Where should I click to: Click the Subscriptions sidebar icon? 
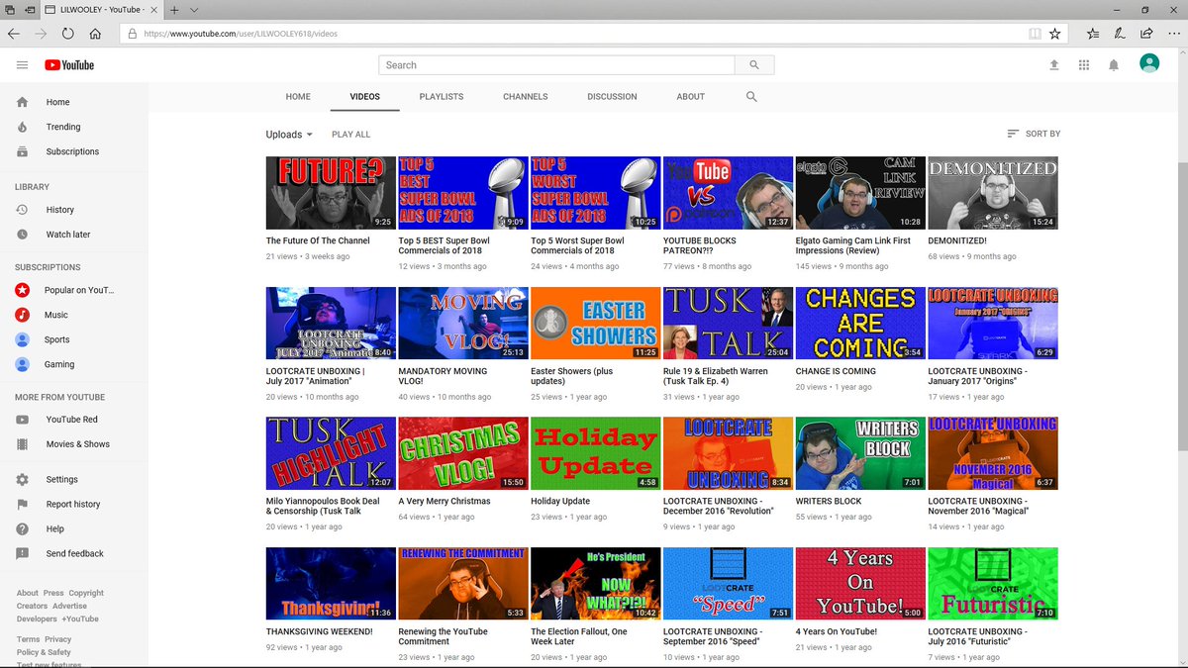pyautogui.click(x=23, y=151)
